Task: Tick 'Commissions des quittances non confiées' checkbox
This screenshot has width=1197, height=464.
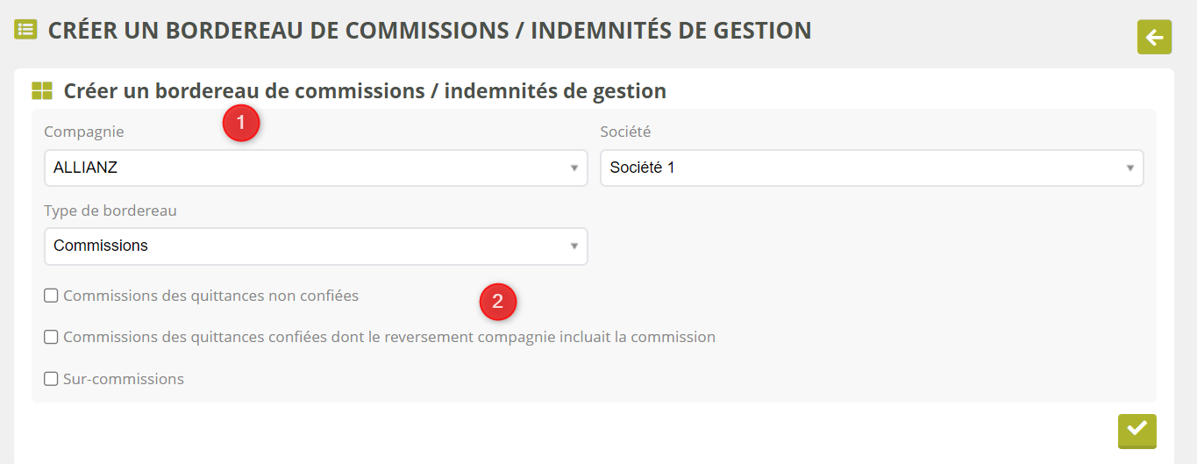Action: 52,296
